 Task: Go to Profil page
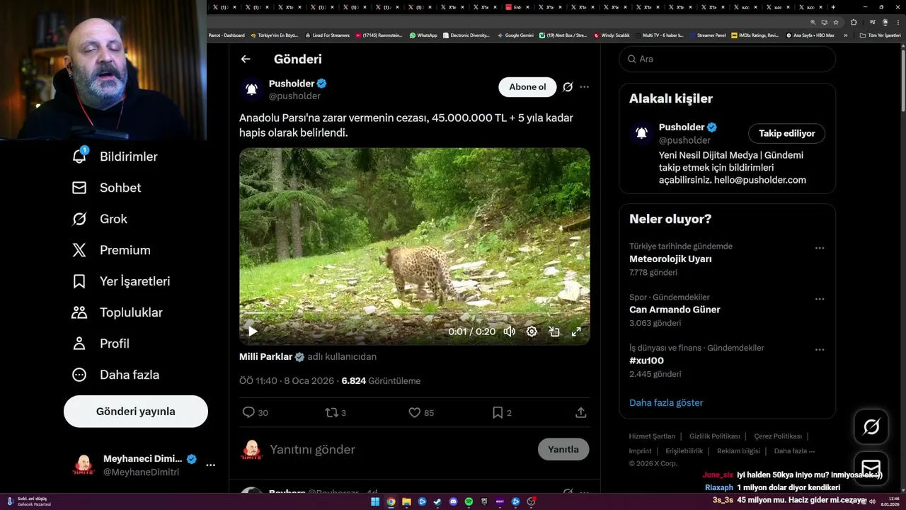click(x=101, y=344)
